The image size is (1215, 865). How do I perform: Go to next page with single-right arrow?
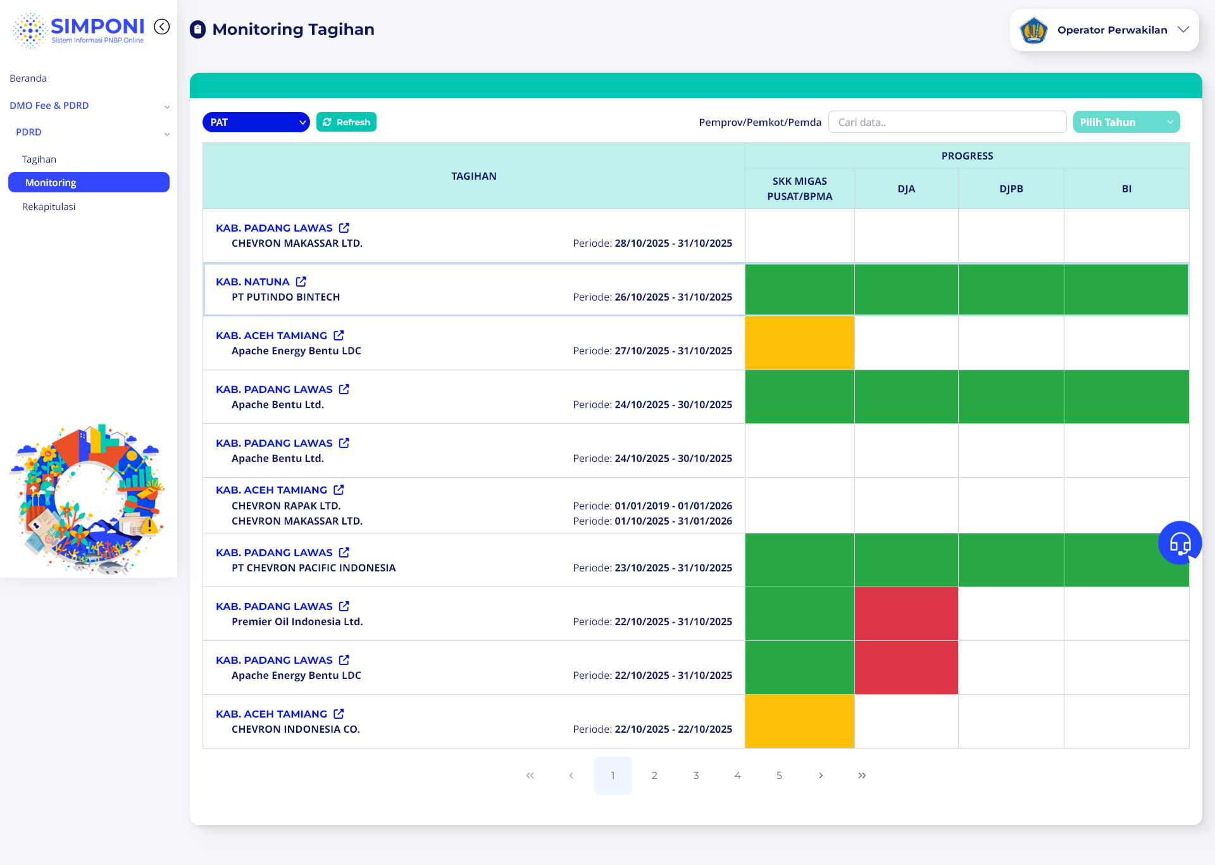pos(821,775)
